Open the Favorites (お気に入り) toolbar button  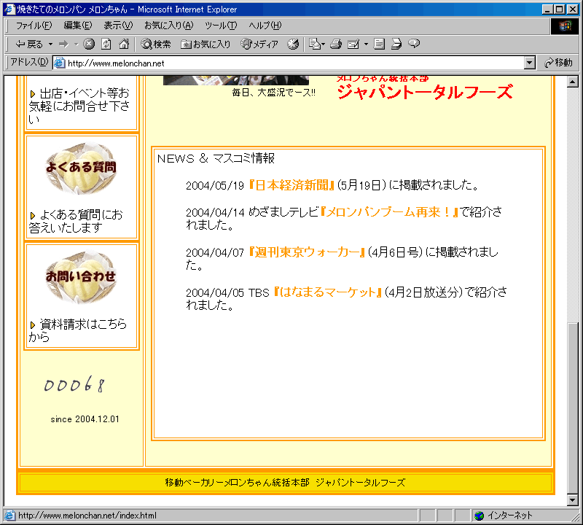click(206, 44)
